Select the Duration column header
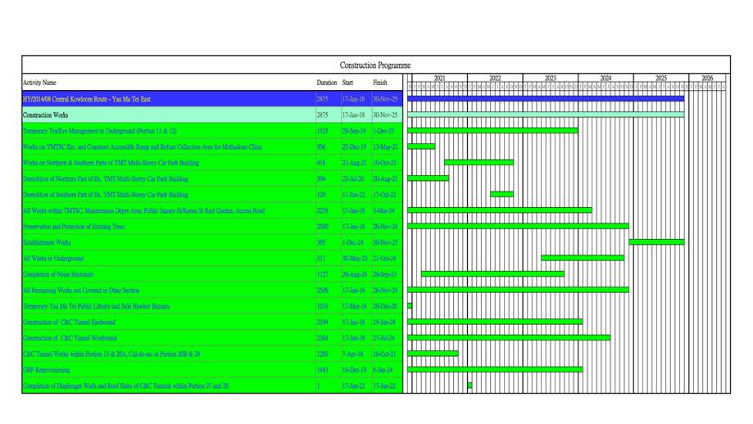Image resolution: width=753 pixels, height=424 pixels. click(326, 83)
